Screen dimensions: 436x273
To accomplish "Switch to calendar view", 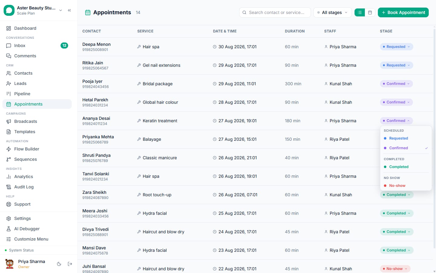I will click(370, 12).
